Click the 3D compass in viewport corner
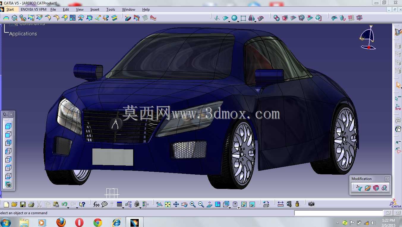 click(x=368, y=37)
